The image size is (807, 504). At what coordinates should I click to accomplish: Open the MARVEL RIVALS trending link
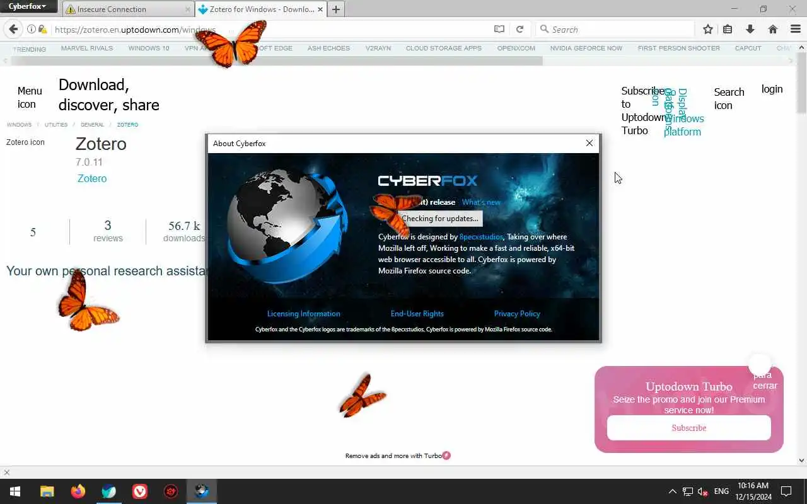pyautogui.click(x=87, y=48)
